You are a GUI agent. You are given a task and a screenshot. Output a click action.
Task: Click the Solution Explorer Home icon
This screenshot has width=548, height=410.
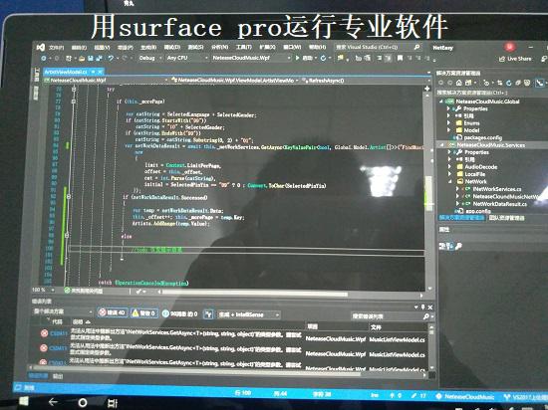(459, 83)
